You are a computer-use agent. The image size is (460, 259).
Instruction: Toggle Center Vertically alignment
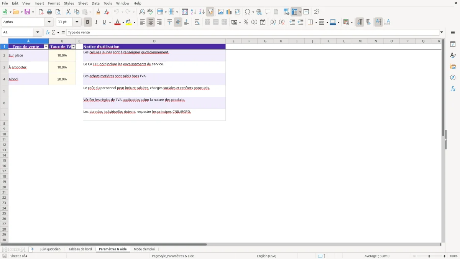click(x=178, y=22)
